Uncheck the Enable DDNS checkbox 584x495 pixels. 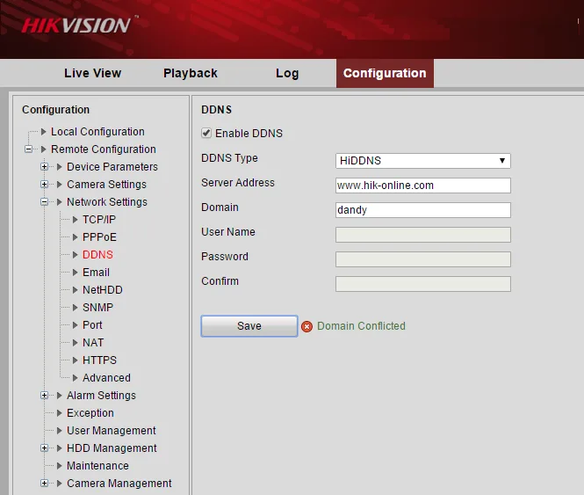pos(206,133)
